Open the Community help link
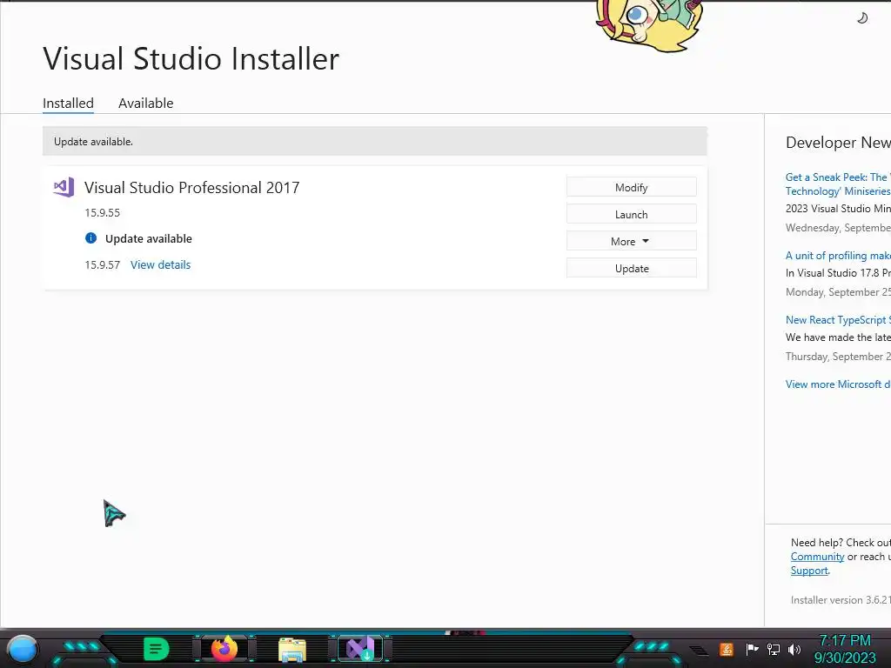The width and height of the screenshot is (891, 668). [817, 557]
